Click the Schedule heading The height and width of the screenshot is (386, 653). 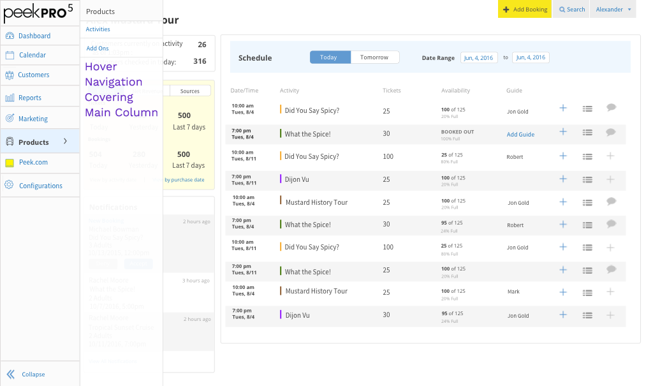255,58
